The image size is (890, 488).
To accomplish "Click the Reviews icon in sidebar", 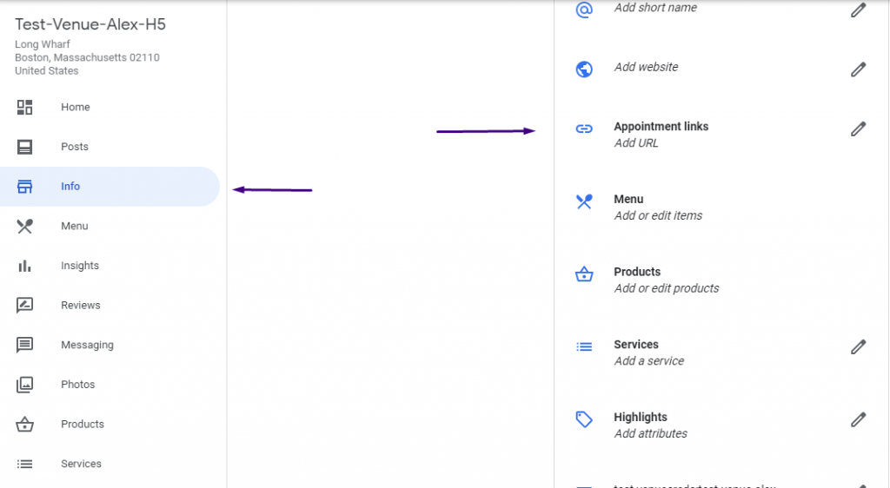I will (24, 306).
